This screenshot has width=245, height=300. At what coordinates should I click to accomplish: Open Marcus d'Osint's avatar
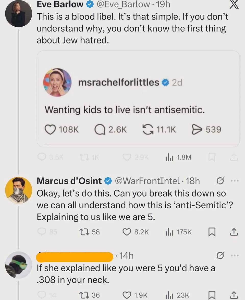(19, 190)
